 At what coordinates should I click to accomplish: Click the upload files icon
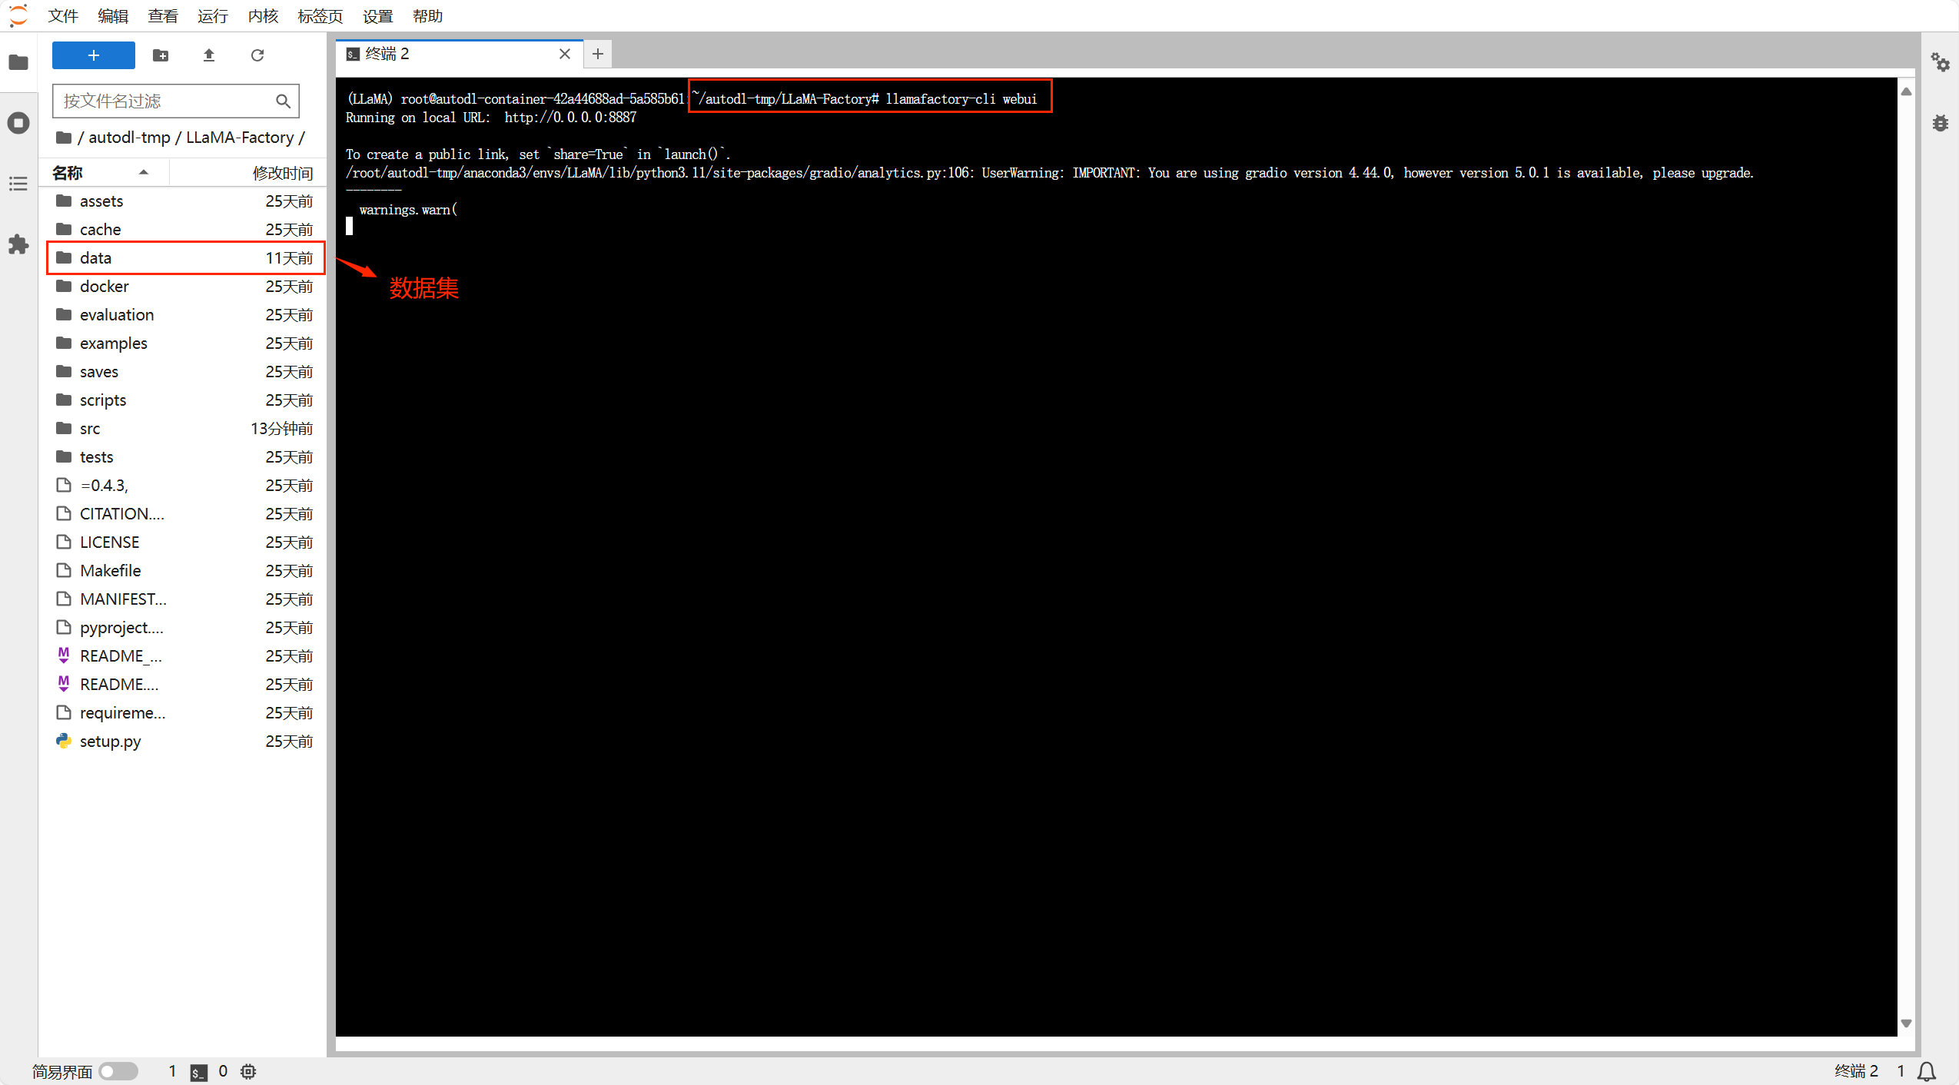(209, 55)
